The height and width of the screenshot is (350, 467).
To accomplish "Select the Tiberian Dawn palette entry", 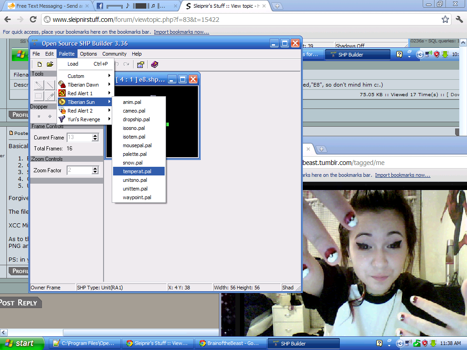I will click(84, 85).
